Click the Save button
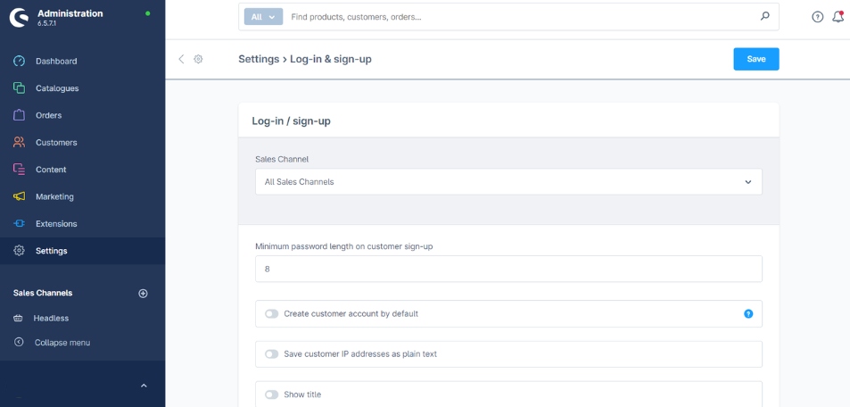This screenshot has width=850, height=407. (x=755, y=59)
